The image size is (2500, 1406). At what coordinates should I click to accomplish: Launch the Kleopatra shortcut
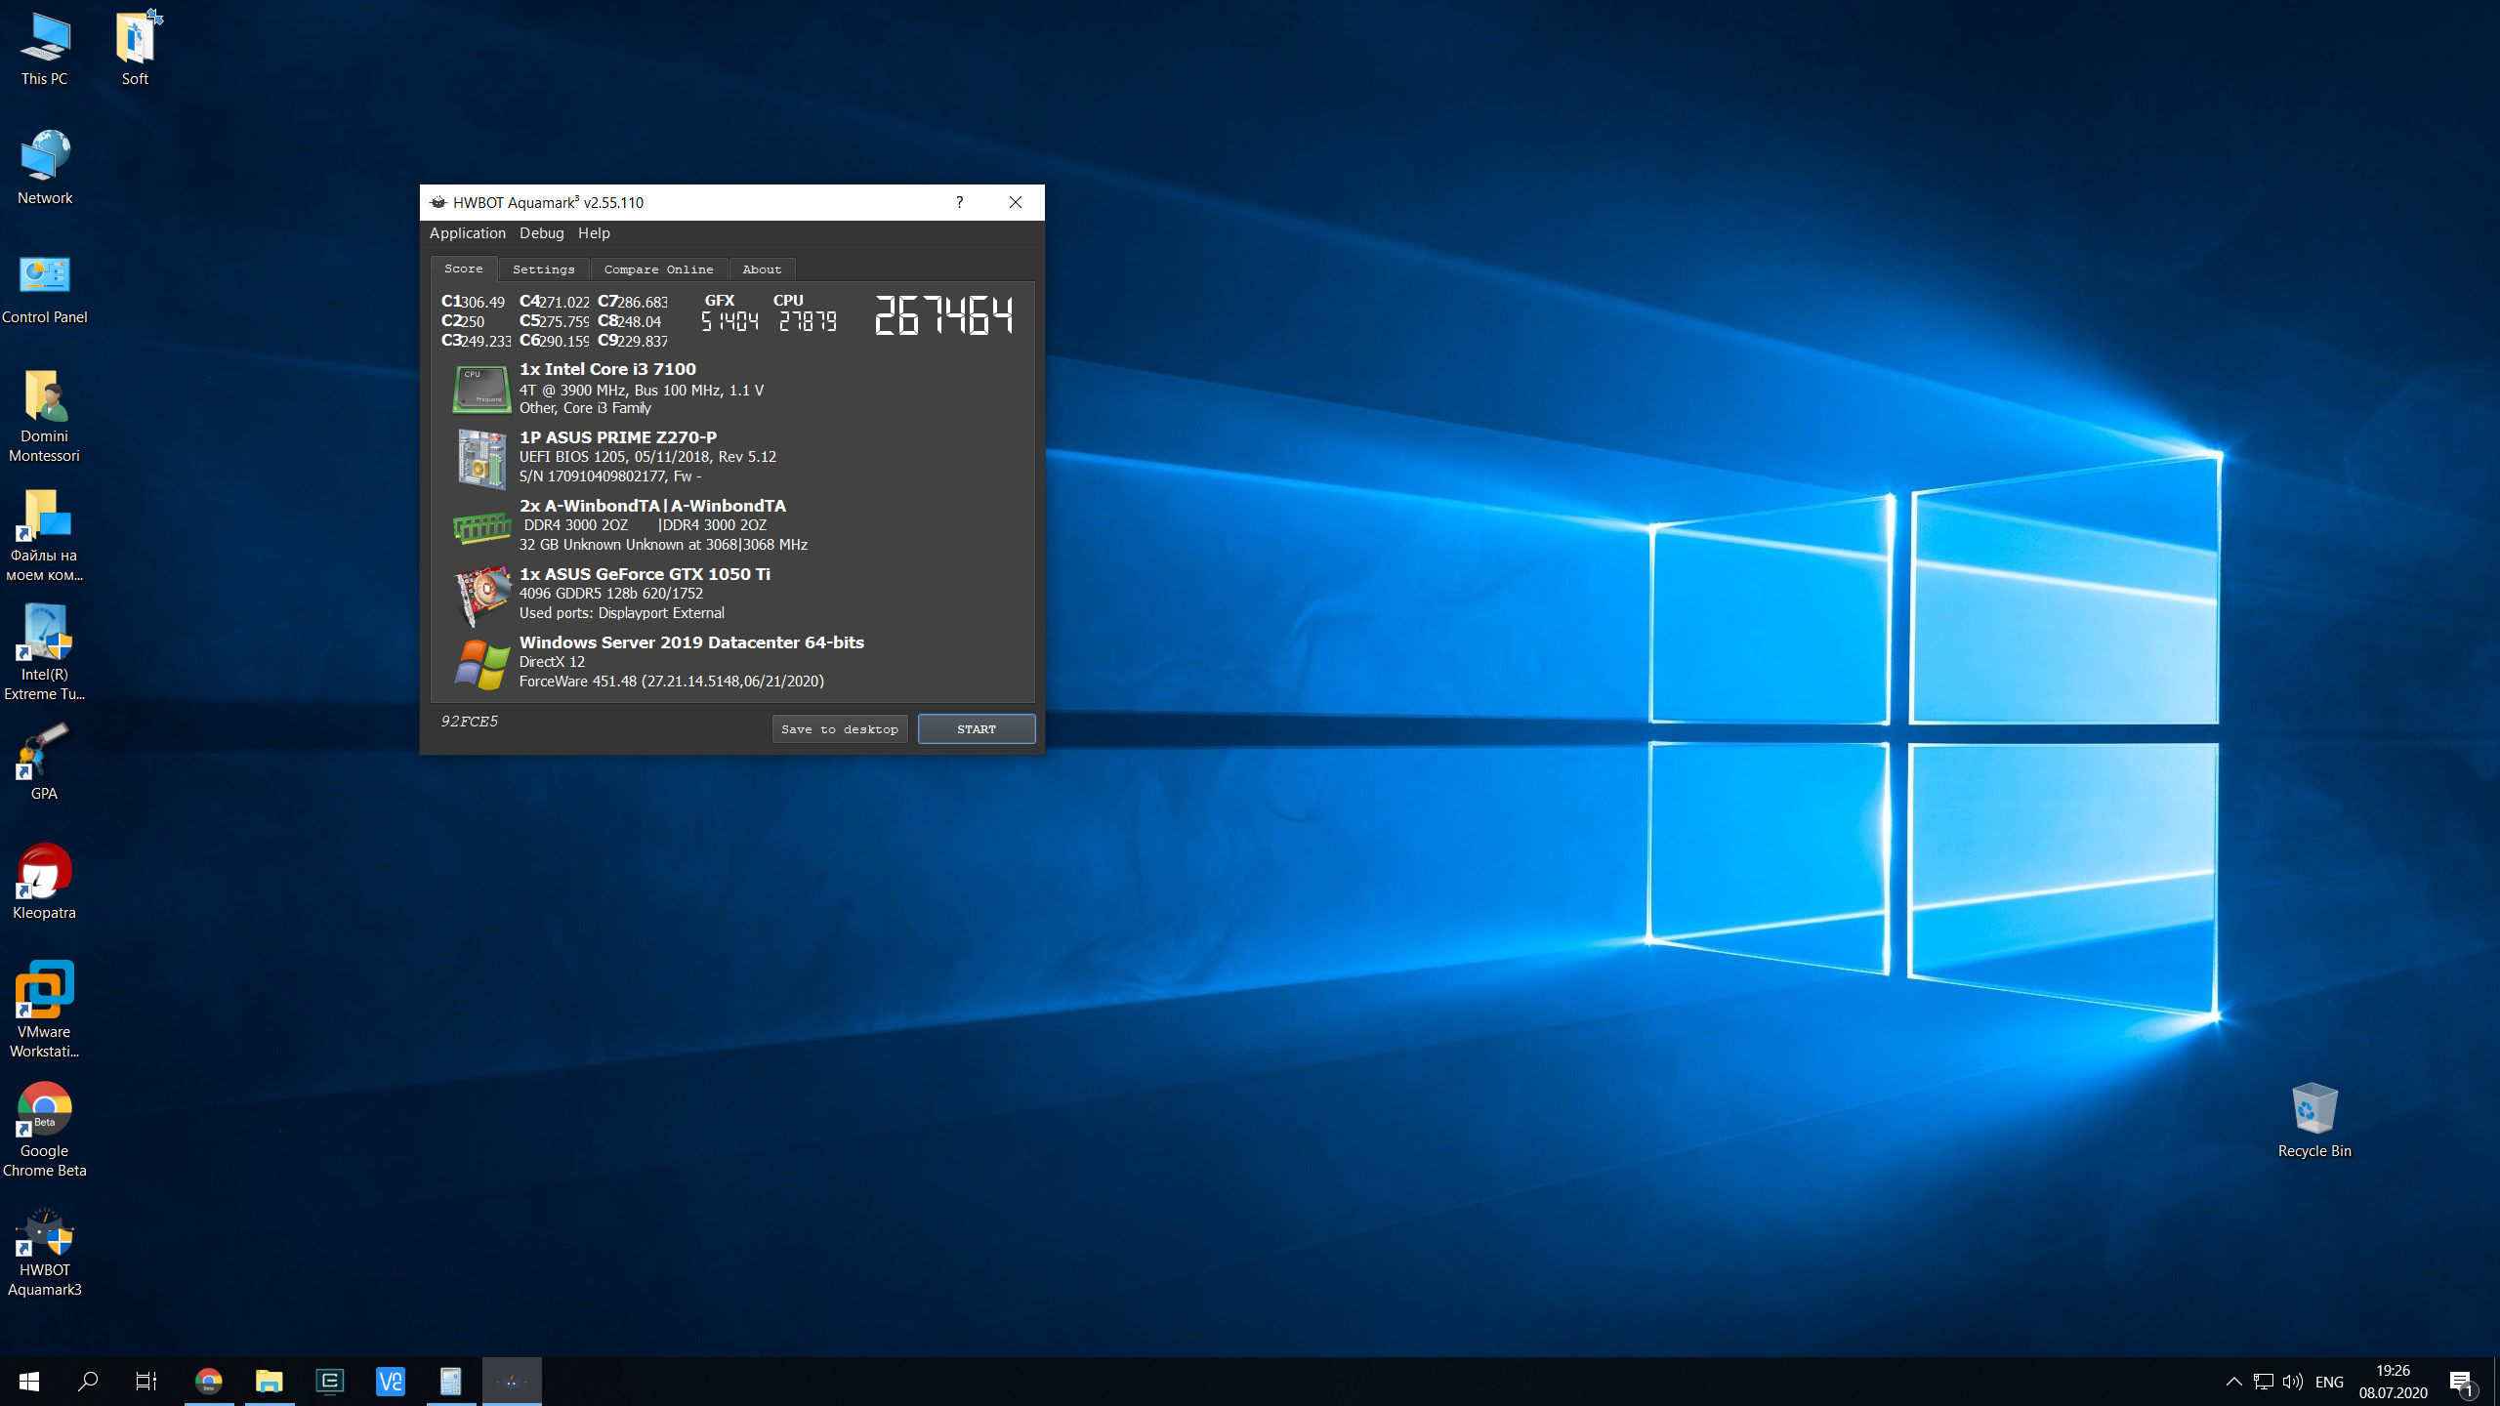pos(45,881)
